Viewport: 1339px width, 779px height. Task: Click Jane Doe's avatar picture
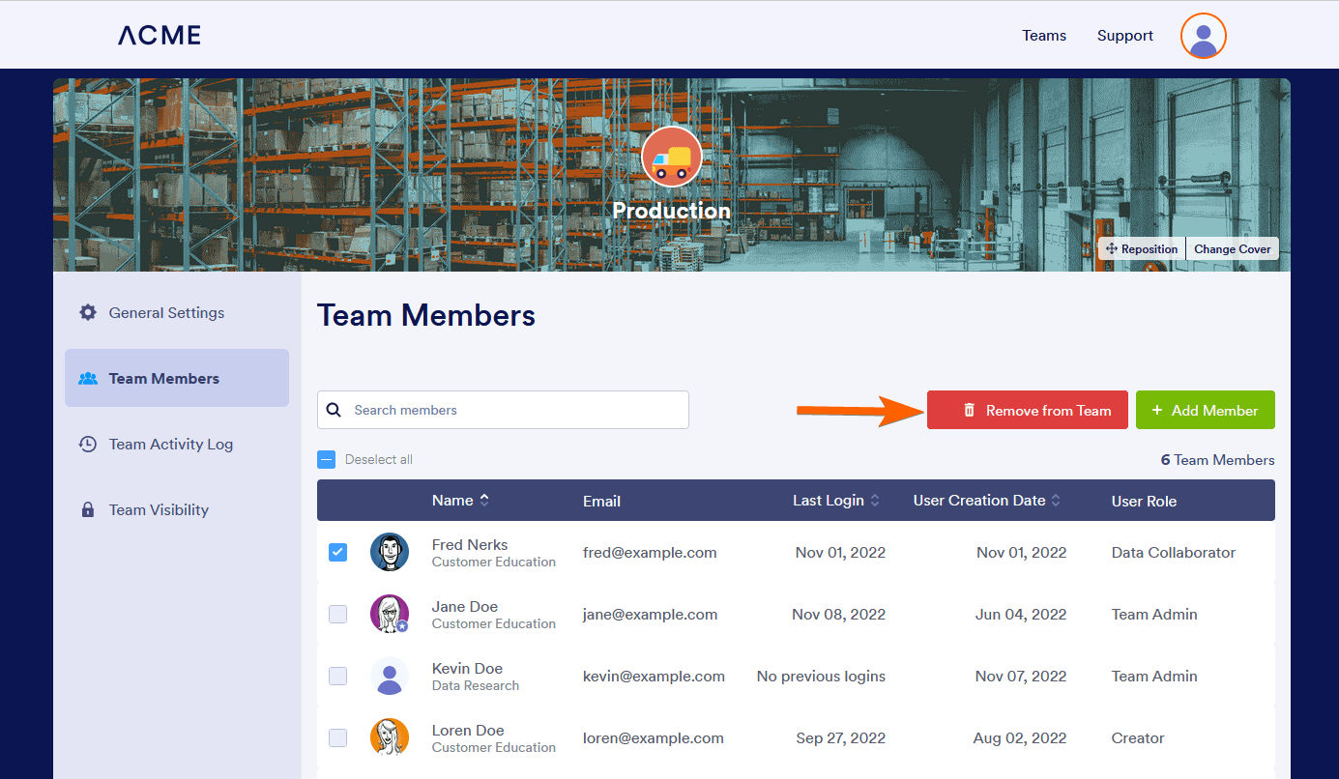click(390, 615)
